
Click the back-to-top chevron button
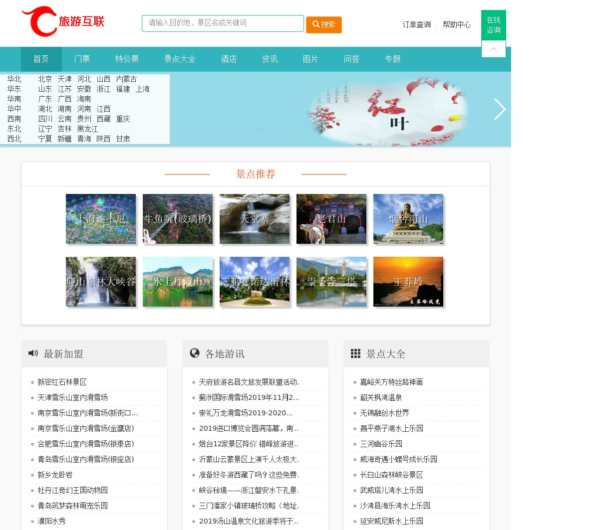point(494,49)
